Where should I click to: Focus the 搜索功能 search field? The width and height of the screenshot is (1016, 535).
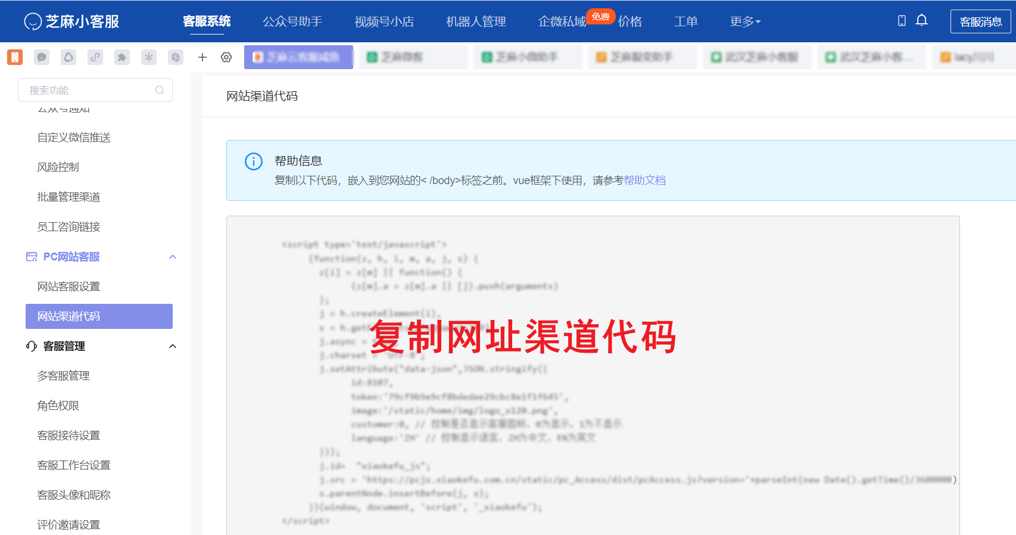tap(95, 90)
